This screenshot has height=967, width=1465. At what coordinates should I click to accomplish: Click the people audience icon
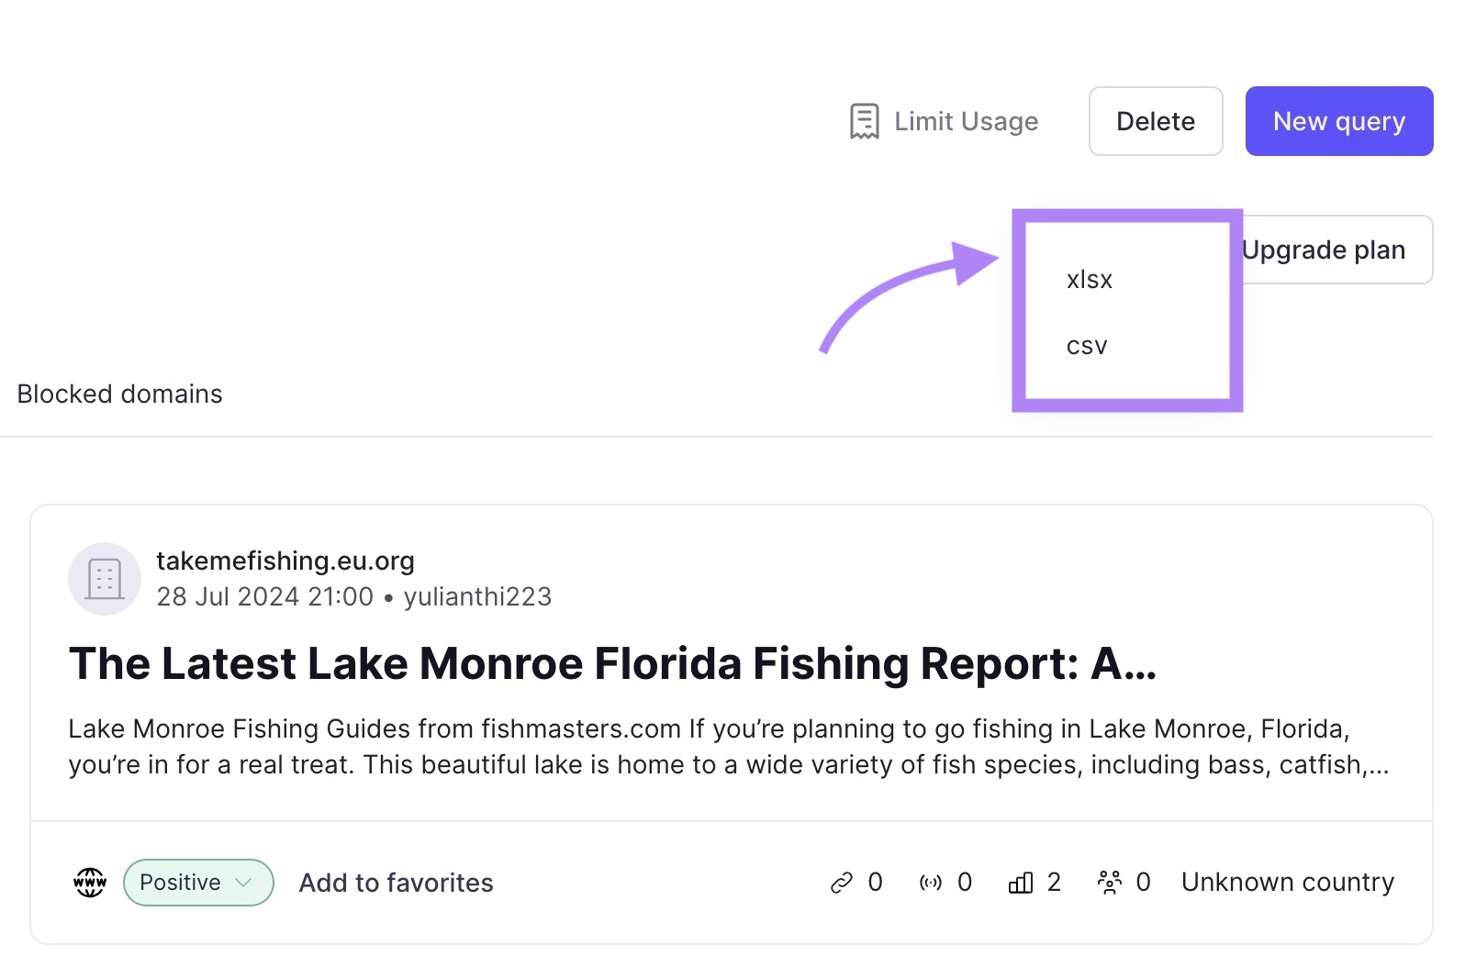tap(1110, 883)
